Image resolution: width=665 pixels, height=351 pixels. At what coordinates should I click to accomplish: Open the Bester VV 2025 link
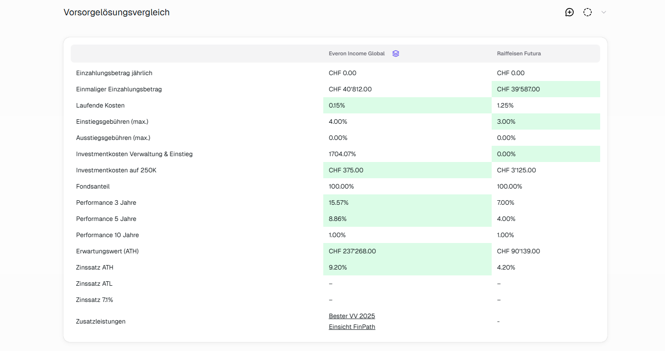coord(352,316)
